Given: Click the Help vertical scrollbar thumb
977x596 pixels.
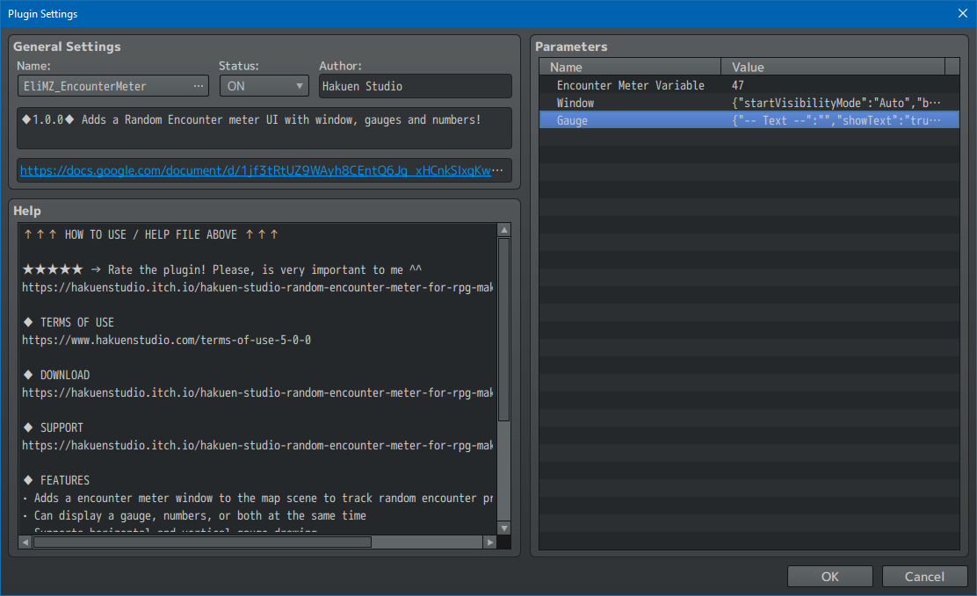Looking at the screenshot, I should [504, 329].
